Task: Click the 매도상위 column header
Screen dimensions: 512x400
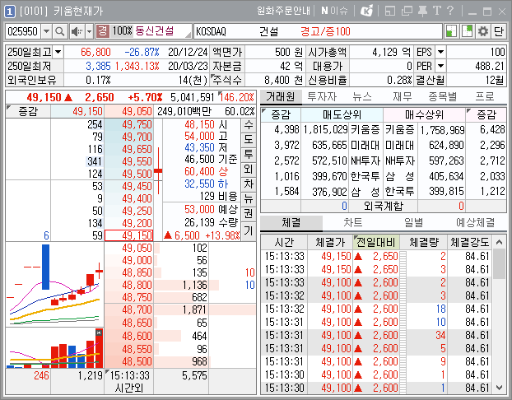Action: (342, 114)
